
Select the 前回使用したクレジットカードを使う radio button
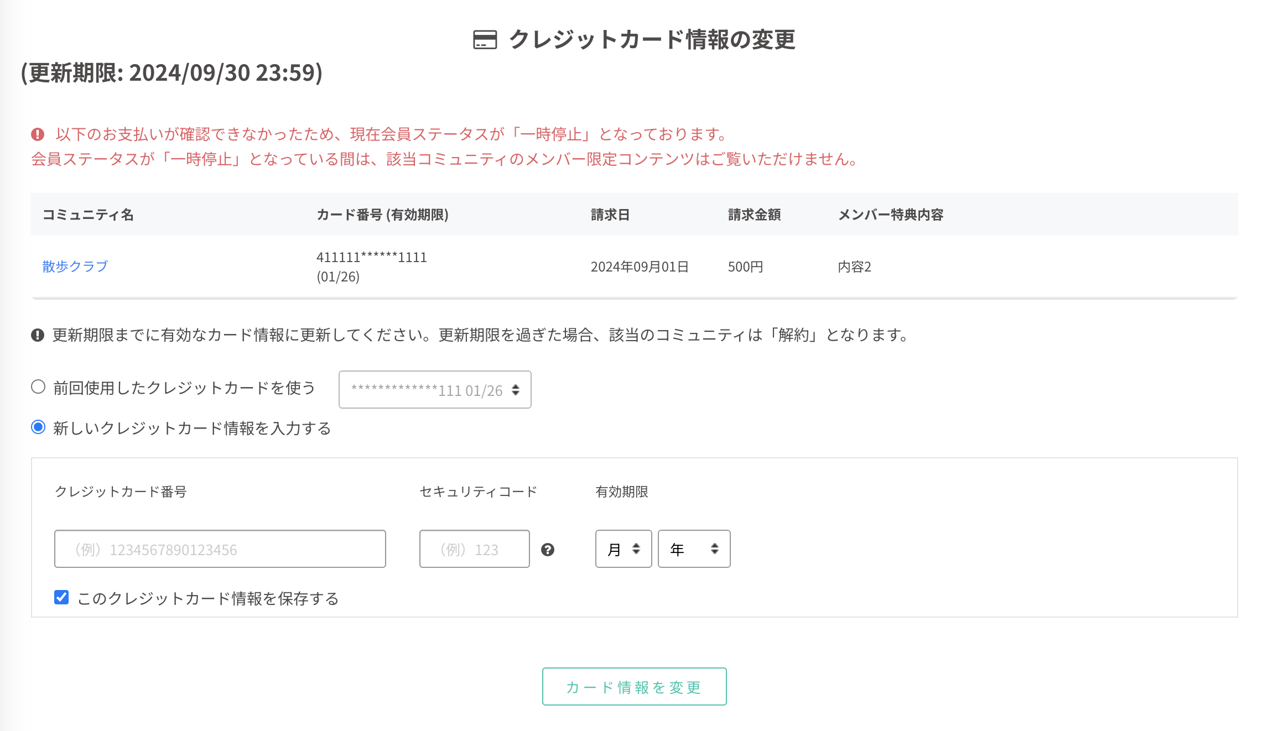click(38, 388)
